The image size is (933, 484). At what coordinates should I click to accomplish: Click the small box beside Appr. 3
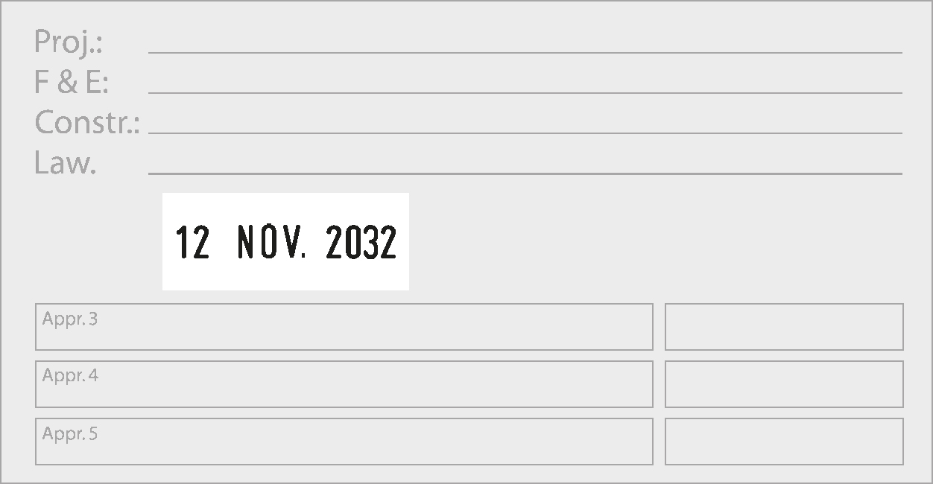[784, 327]
